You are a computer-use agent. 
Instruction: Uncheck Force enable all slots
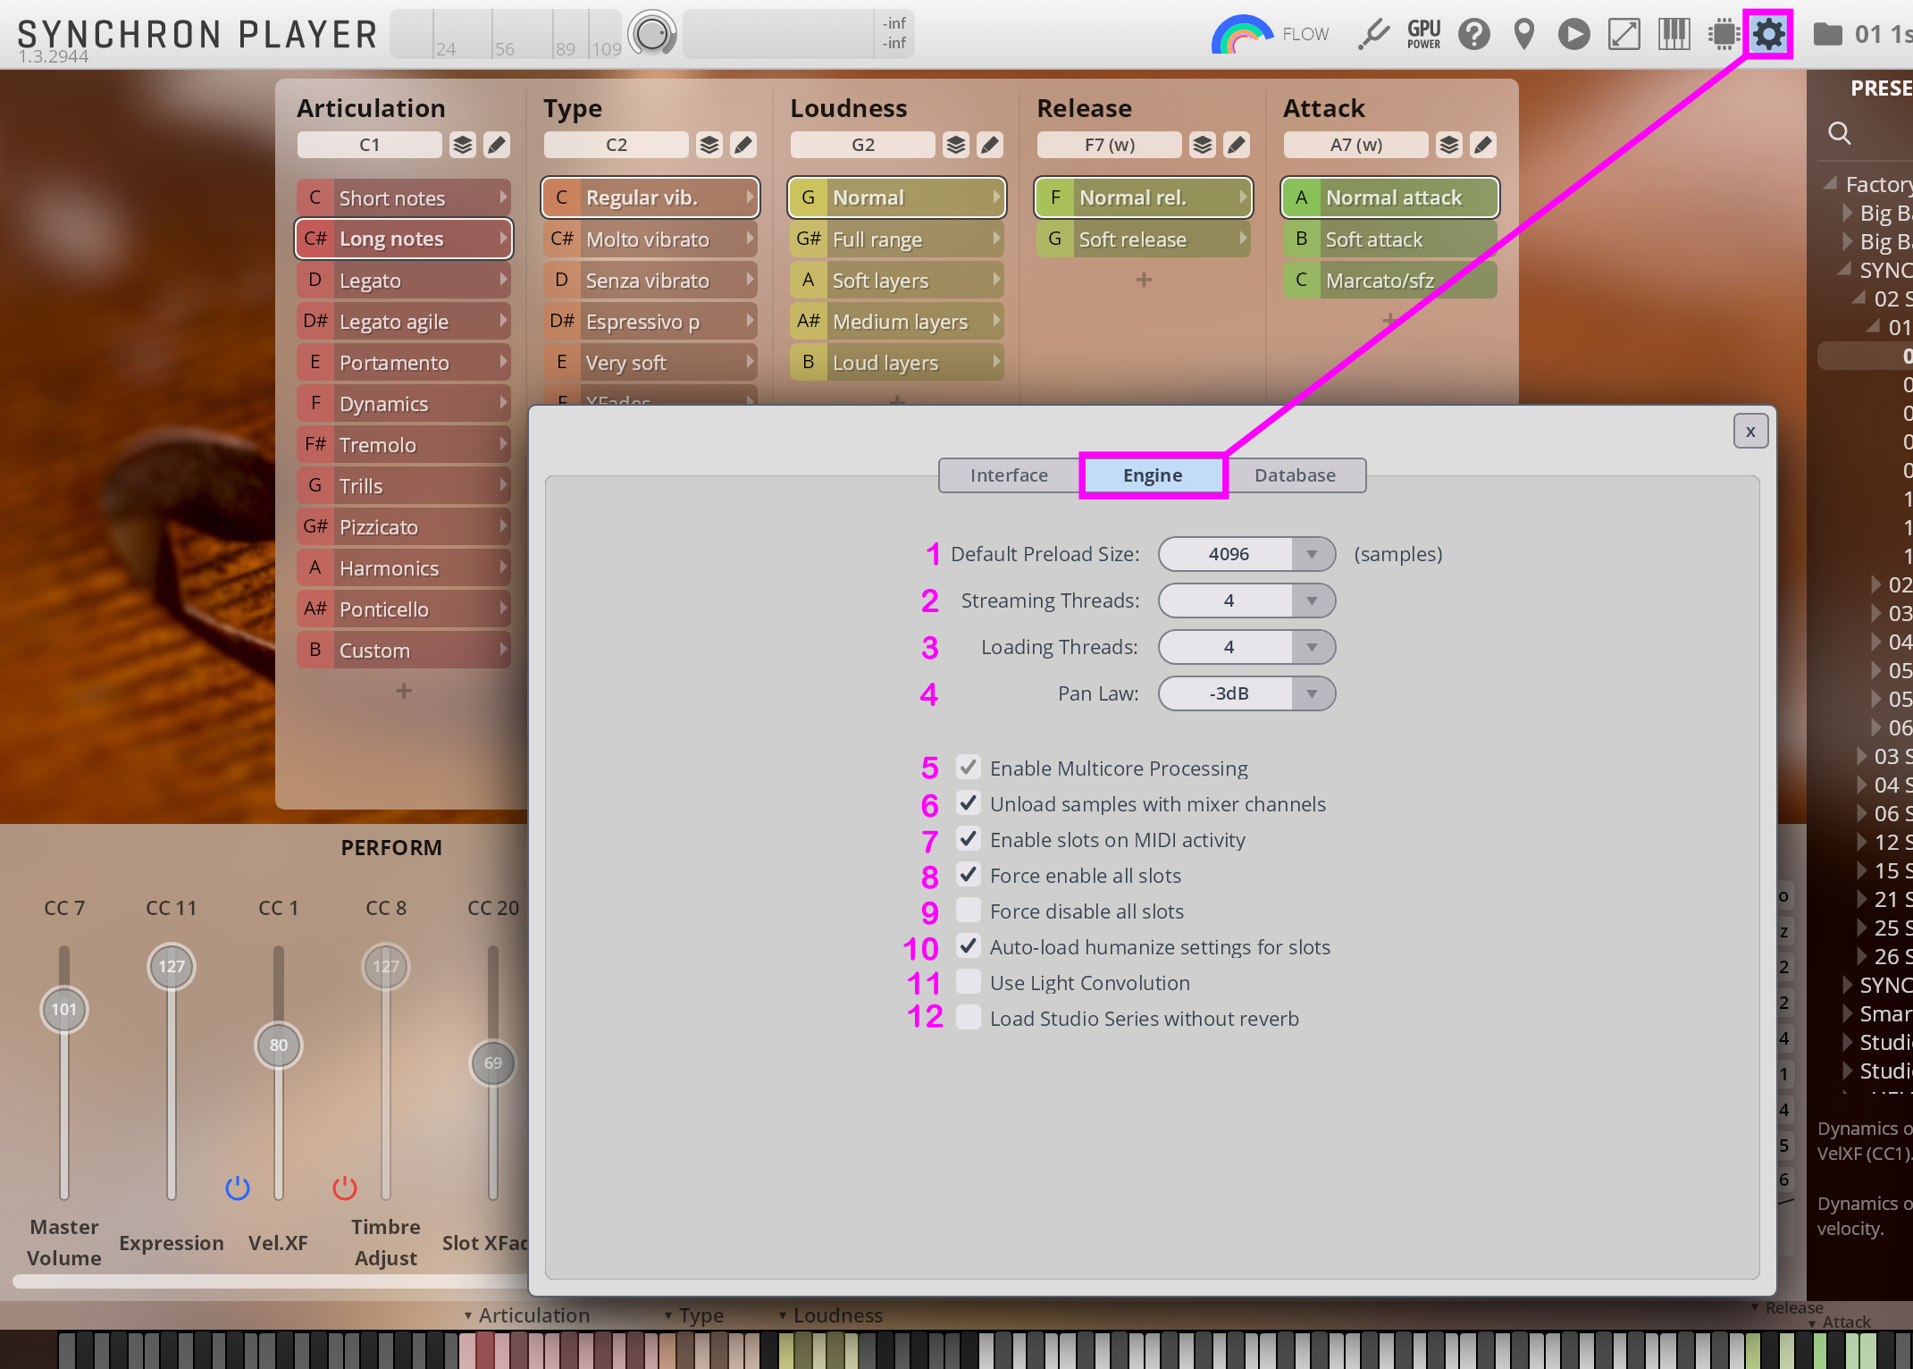coord(969,875)
